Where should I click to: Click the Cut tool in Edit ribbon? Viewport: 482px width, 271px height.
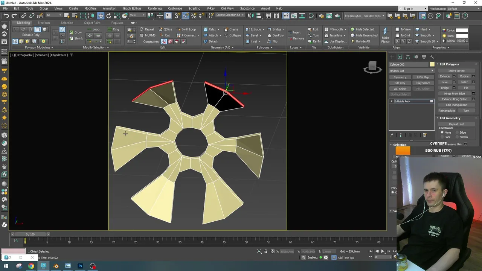tap(165, 35)
